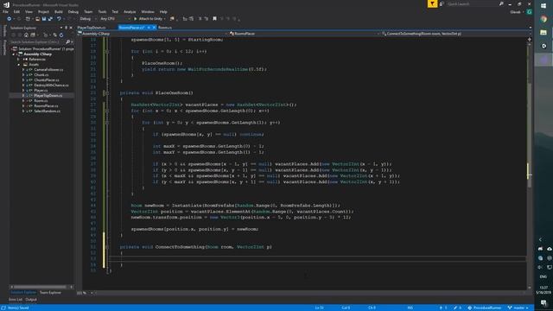Open the ConnectToSomething member navigation dropdown

point(456,34)
